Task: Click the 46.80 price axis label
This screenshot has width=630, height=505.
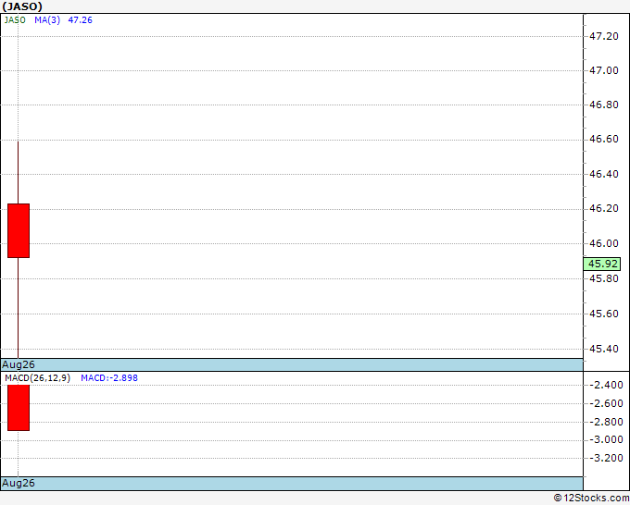Action: [603, 105]
